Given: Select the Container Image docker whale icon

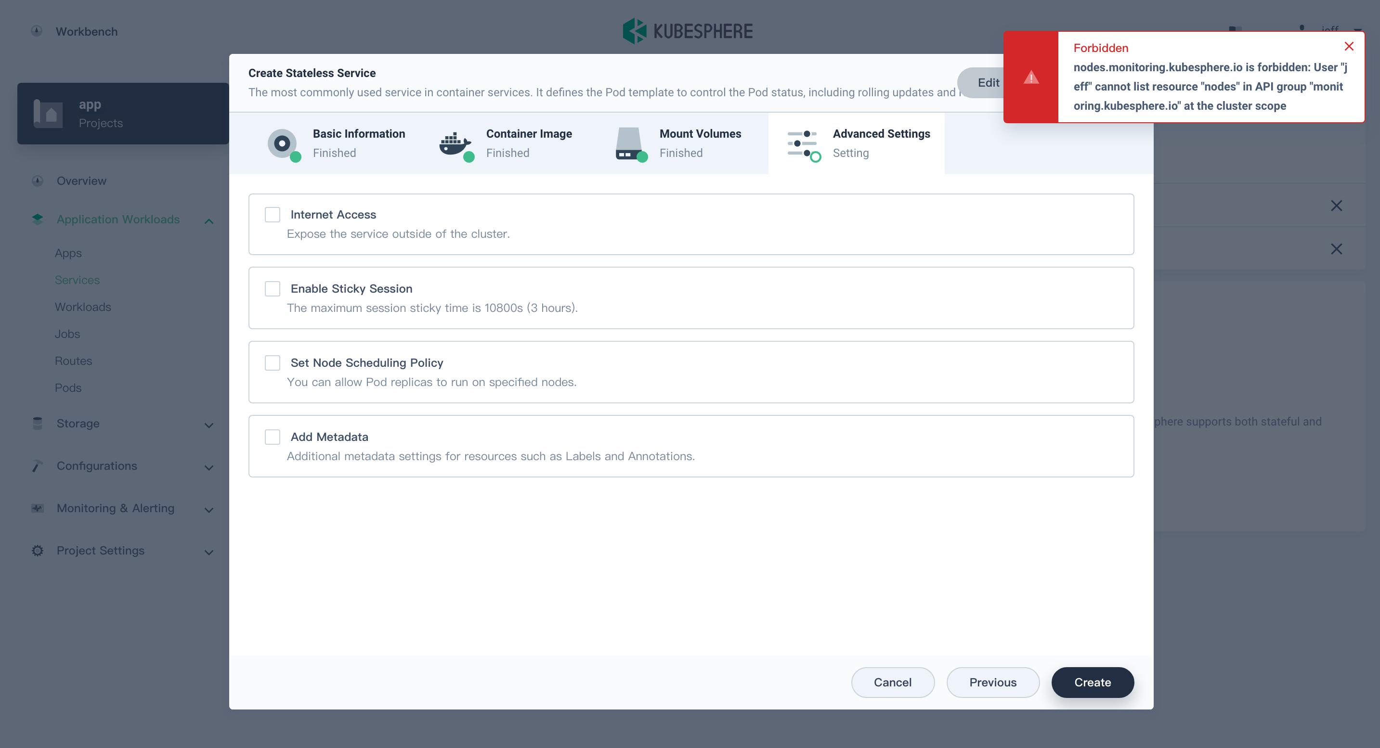Looking at the screenshot, I should click(455, 143).
